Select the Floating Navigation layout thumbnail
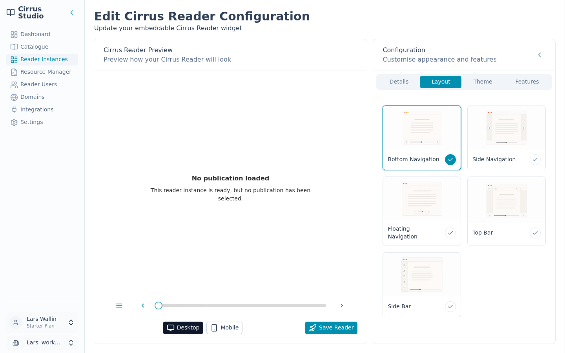 coord(422,198)
